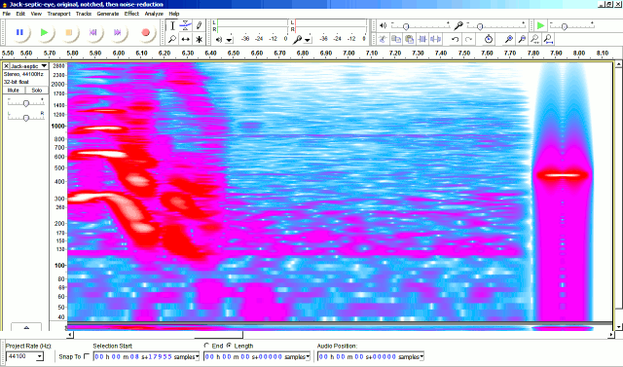Select the Envelope tool

185,26
